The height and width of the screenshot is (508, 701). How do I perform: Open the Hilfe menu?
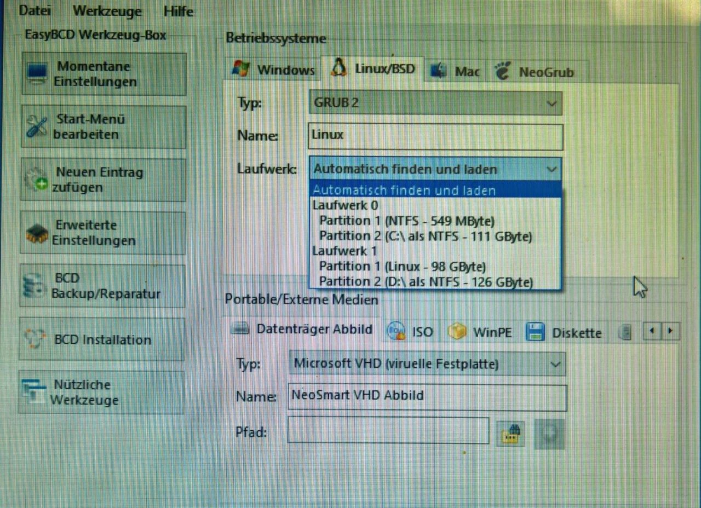(x=179, y=11)
